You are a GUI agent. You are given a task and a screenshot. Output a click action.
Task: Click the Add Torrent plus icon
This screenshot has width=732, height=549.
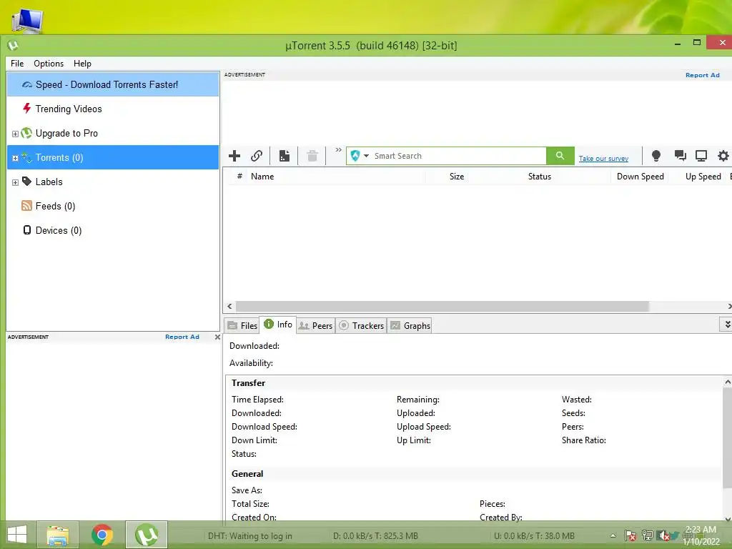pos(234,156)
